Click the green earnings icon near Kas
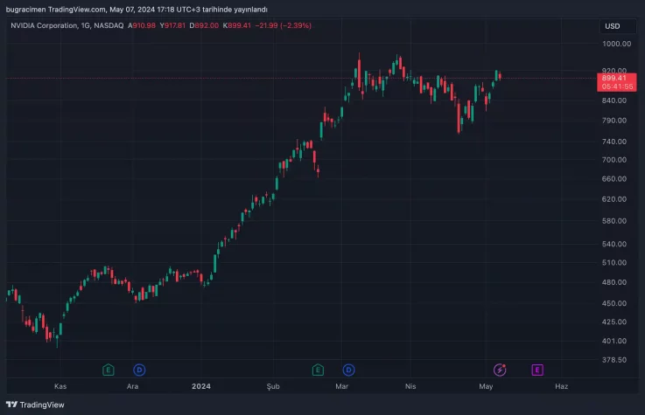Viewport: 645px width, 415px height. (109, 370)
